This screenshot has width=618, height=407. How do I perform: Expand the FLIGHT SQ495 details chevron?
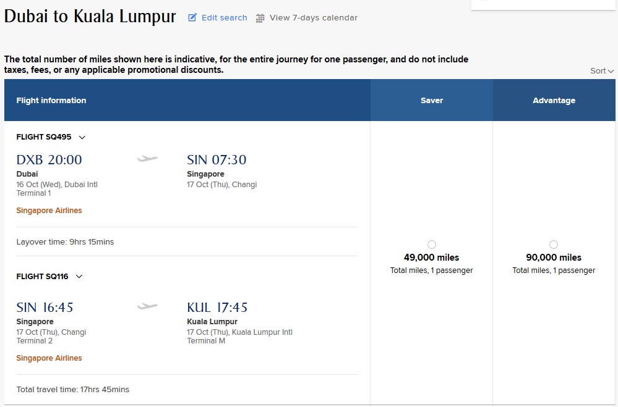click(82, 137)
